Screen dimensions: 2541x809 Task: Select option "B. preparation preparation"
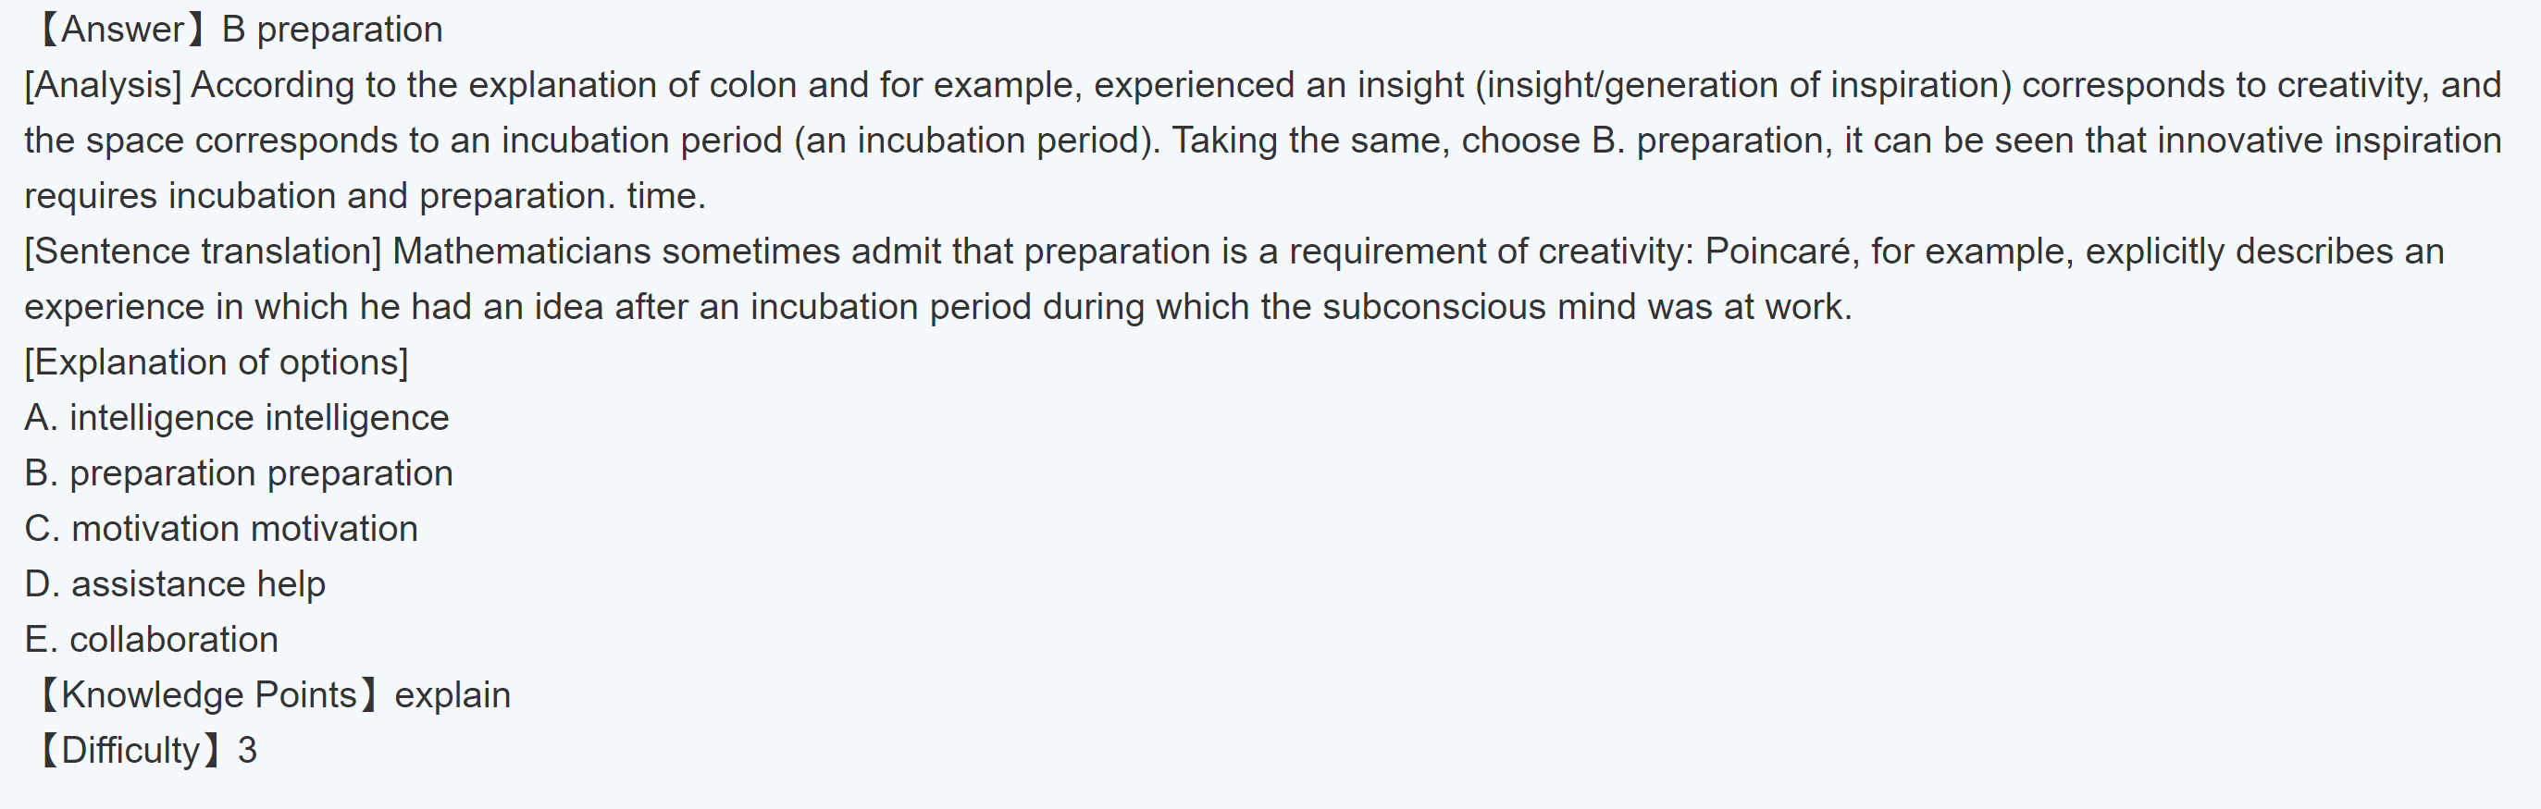click(x=239, y=474)
